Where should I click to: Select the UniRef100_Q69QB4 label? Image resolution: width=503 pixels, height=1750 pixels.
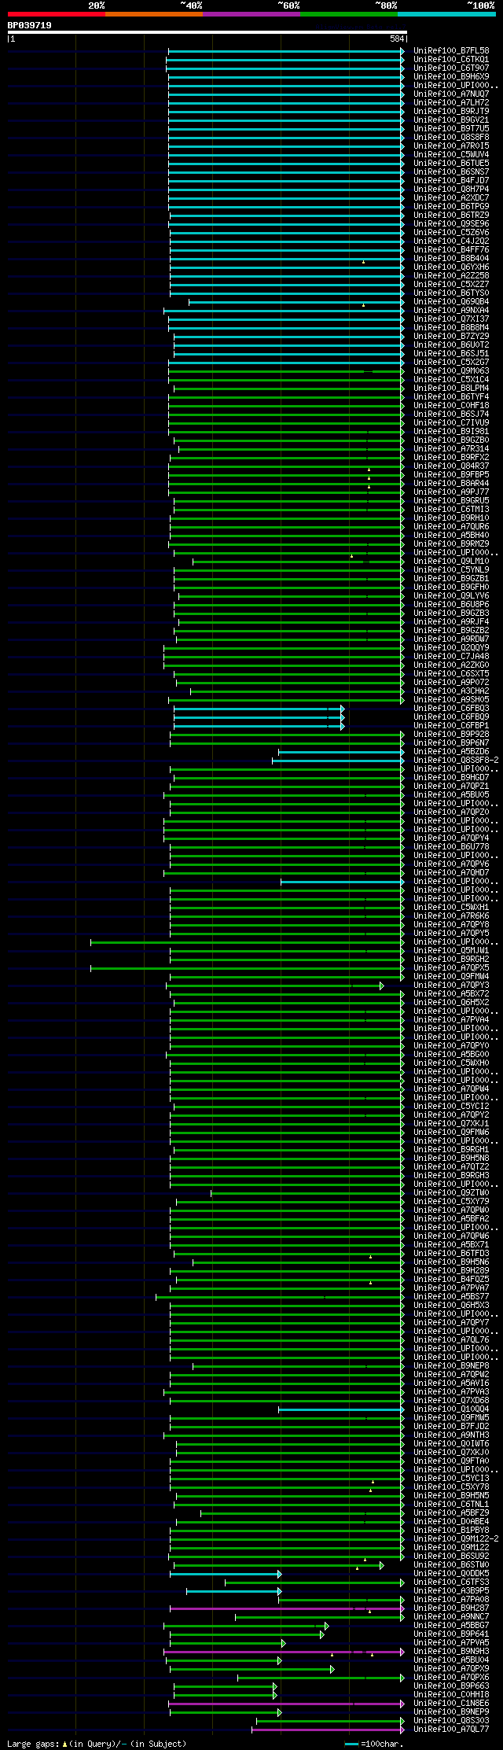(451, 302)
